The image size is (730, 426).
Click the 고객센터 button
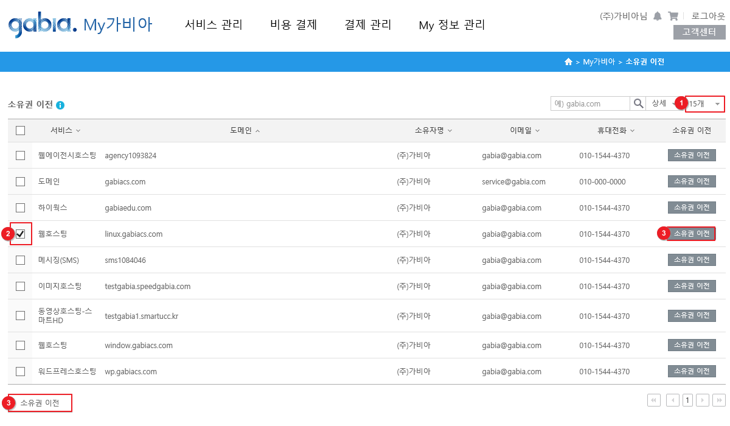[699, 32]
